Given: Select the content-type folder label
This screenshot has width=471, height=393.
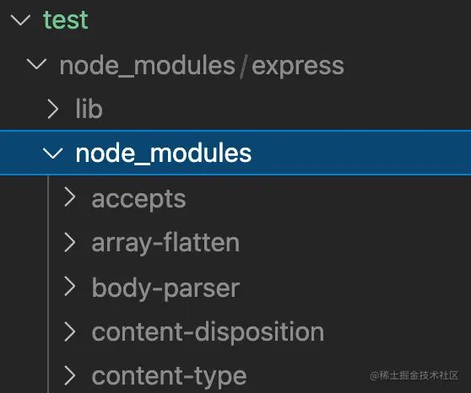Looking at the screenshot, I should point(169,376).
